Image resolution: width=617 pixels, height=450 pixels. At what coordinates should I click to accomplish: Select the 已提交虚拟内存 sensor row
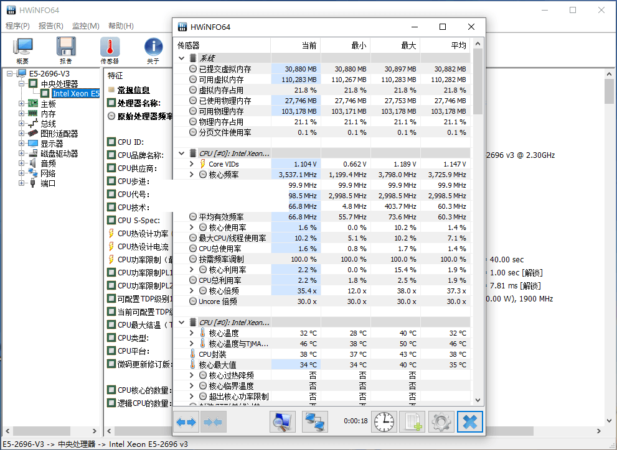pos(322,69)
